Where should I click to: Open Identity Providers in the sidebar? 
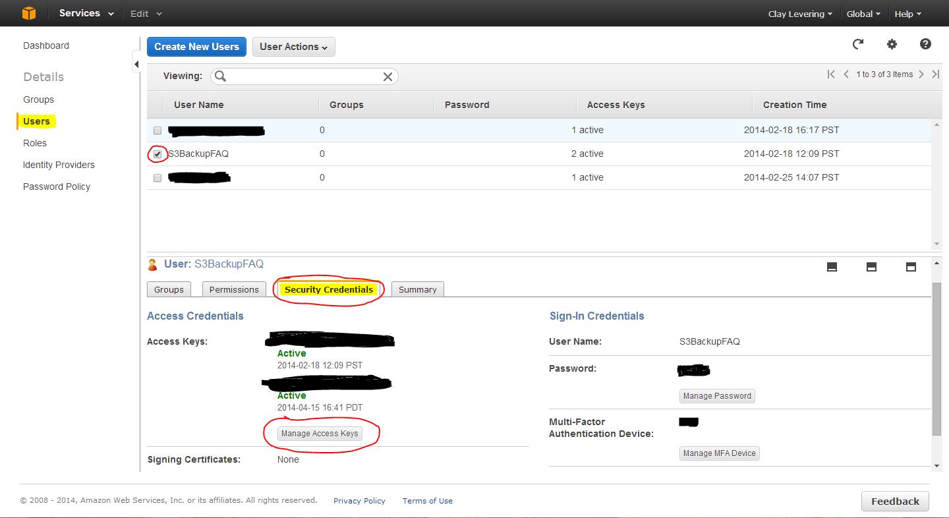pos(59,165)
